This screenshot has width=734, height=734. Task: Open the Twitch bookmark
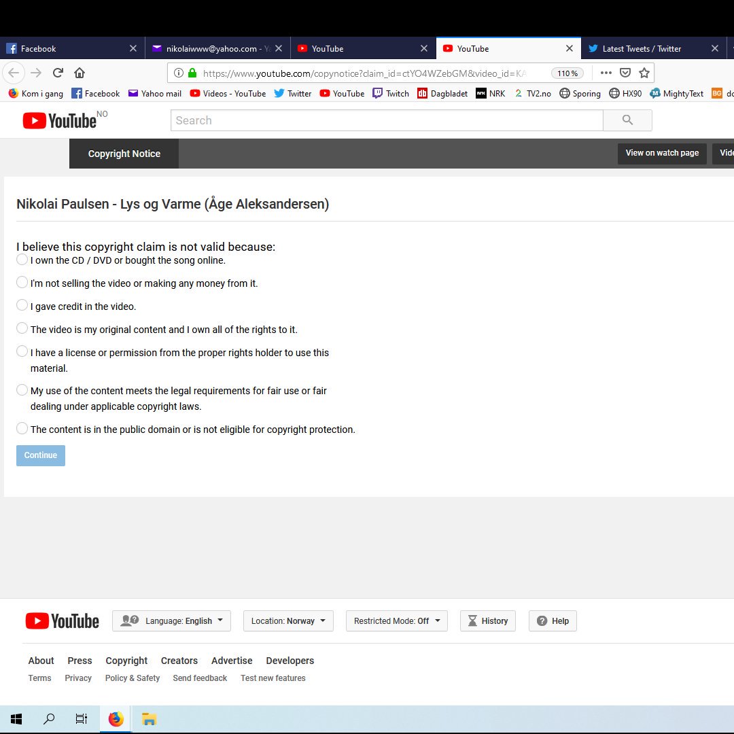pyautogui.click(x=391, y=94)
